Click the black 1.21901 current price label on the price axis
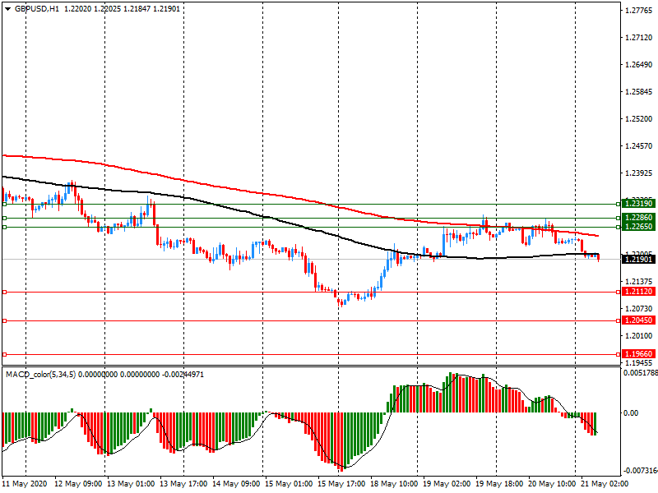Viewport: 658px width, 493px height. 638,260
